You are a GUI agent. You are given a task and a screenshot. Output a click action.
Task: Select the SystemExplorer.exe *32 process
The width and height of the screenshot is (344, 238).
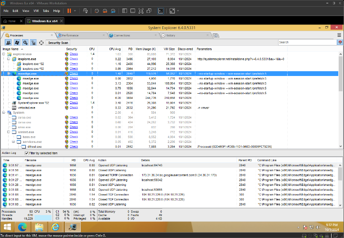coord(169,103)
